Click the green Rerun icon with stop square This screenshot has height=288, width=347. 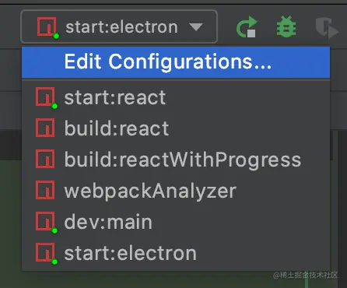(247, 27)
